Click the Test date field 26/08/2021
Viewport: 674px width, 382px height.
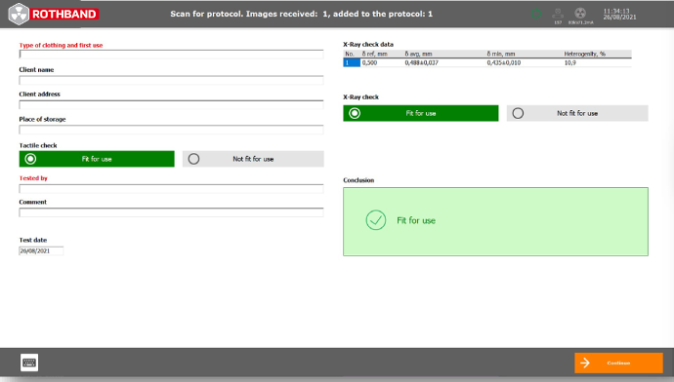[x=41, y=250]
